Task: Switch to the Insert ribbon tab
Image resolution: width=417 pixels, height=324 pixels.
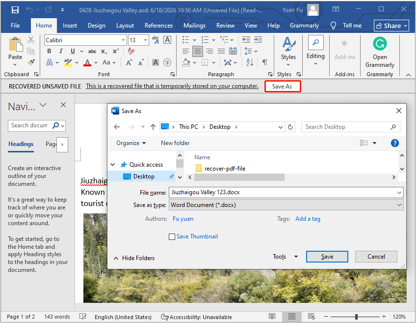Action: pos(70,26)
